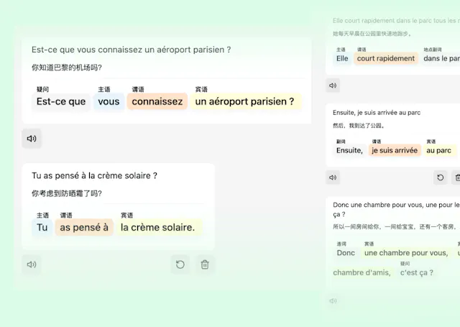
Task: Regenerate the crème solaire sentence card
Action: click(180, 264)
